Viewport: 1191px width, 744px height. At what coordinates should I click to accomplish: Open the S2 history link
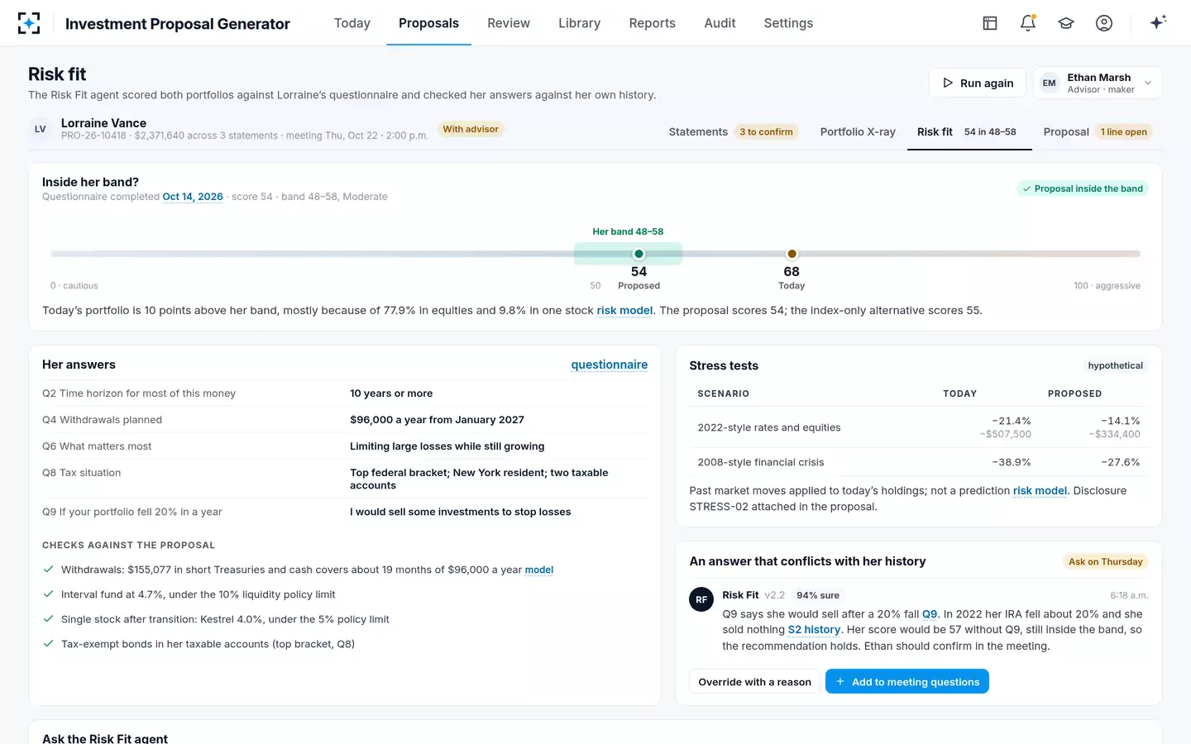[814, 630]
